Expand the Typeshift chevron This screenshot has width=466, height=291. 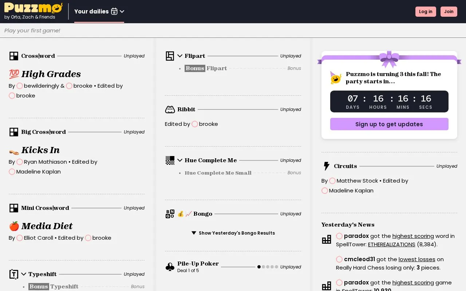click(x=24, y=274)
